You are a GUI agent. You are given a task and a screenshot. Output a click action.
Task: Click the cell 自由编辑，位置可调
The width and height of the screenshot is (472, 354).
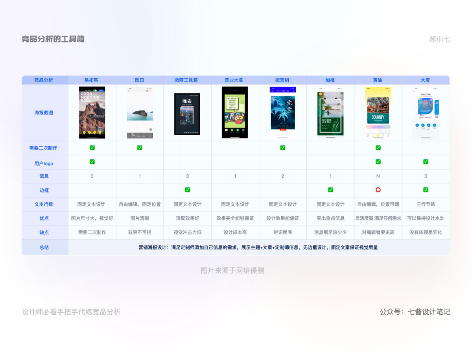(378, 204)
